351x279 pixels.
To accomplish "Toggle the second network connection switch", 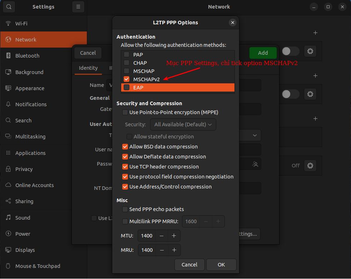I will (290, 94).
